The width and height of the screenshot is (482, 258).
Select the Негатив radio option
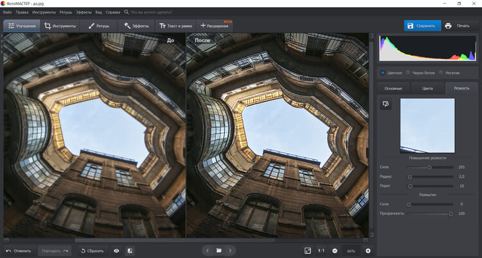[440, 73]
